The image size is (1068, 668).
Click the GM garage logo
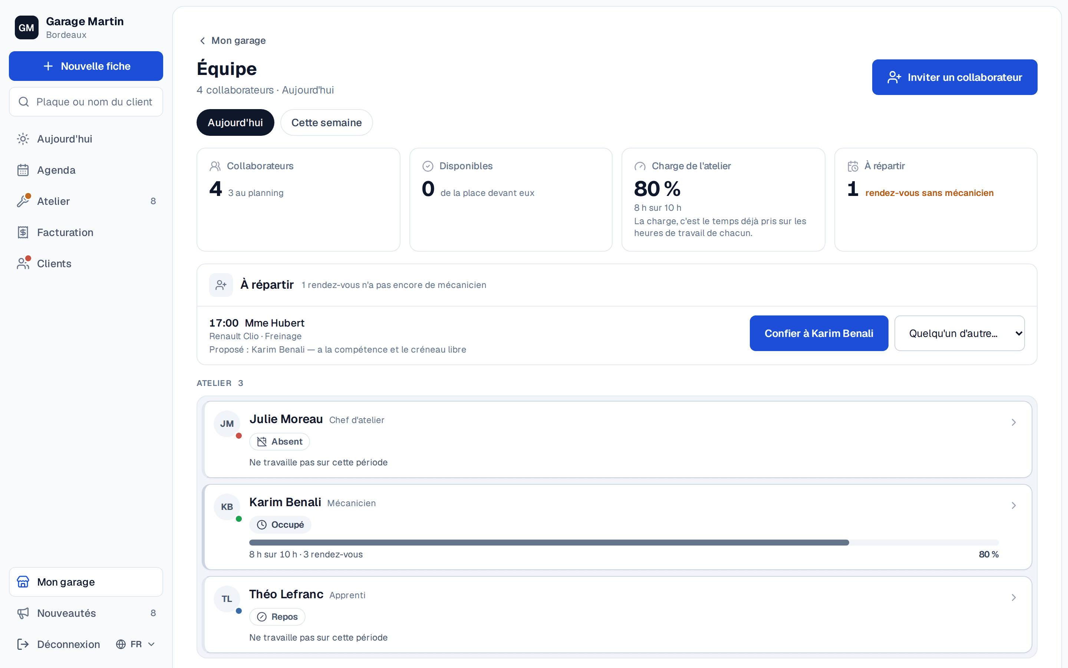(26, 27)
